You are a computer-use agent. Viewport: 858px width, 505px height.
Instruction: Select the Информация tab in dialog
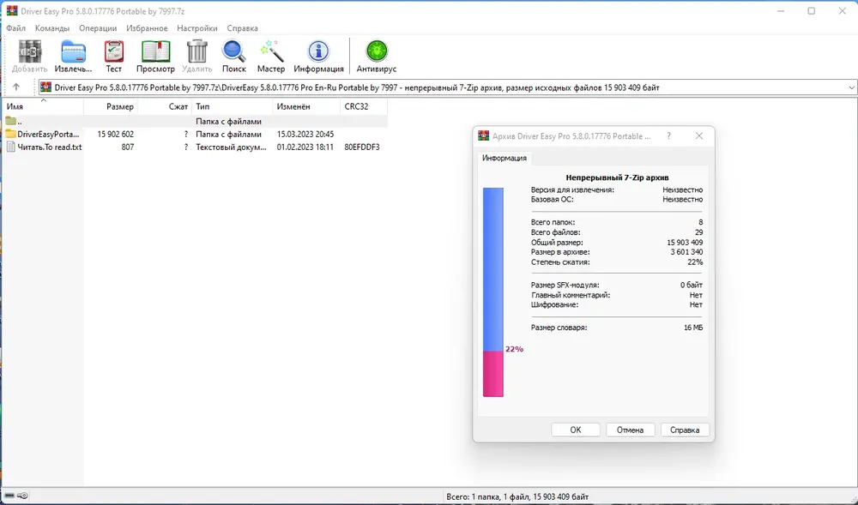[x=504, y=158]
